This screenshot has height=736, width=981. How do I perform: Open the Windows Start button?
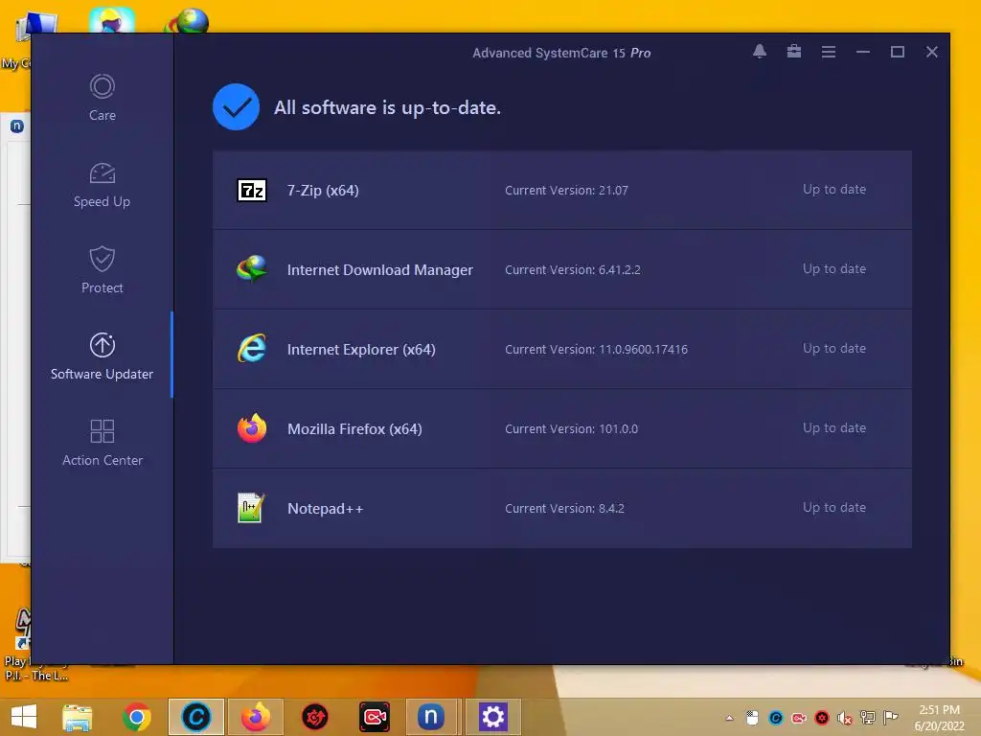click(24, 717)
